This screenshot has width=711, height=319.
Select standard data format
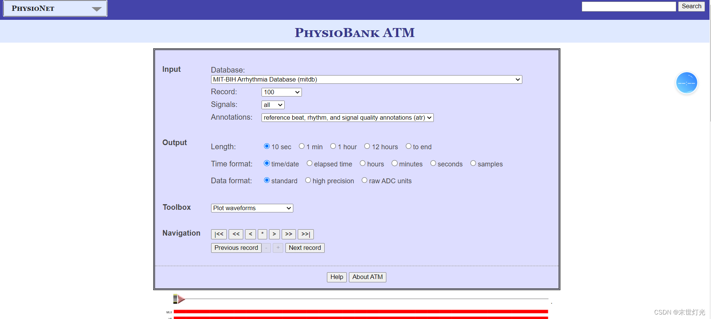(x=267, y=180)
